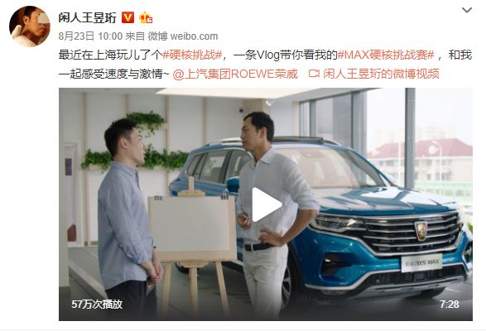Open the #硬核挑战# hashtag

[x=192, y=55]
